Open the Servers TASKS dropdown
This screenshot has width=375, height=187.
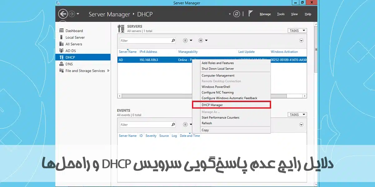pyautogui.click(x=297, y=31)
